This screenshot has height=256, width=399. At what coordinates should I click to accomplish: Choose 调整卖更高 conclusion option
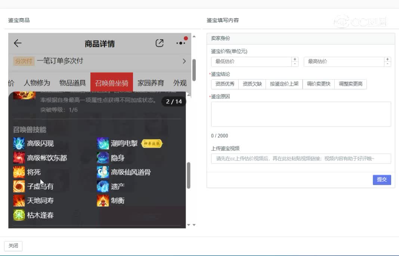351,84
